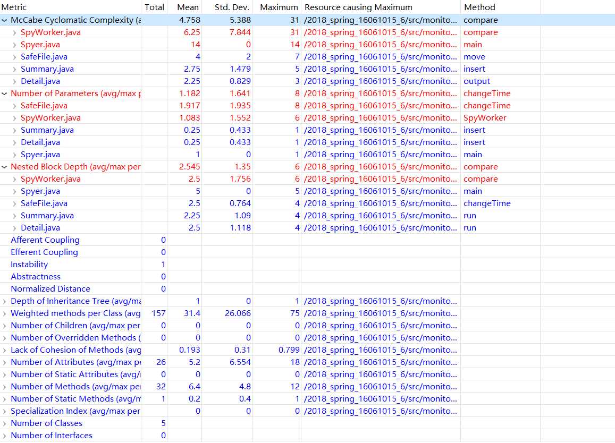
Task: Select Spyer.java under Nested Block Depth
Action: coord(307,191)
